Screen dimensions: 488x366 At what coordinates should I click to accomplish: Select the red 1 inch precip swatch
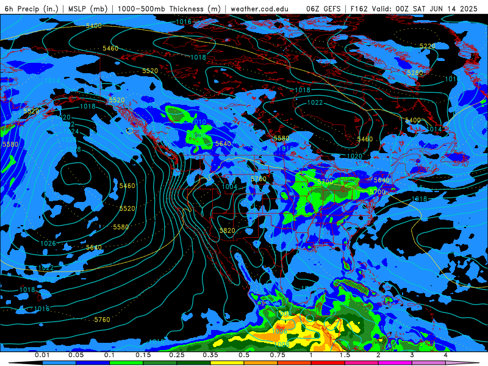[x=328, y=363]
